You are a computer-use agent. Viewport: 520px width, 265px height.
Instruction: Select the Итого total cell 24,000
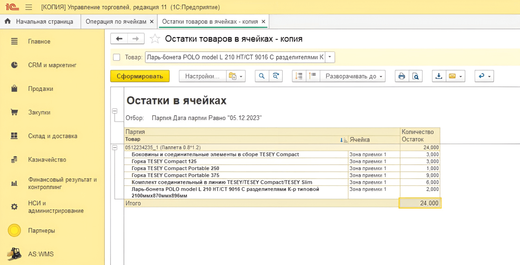pyautogui.click(x=419, y=203)
